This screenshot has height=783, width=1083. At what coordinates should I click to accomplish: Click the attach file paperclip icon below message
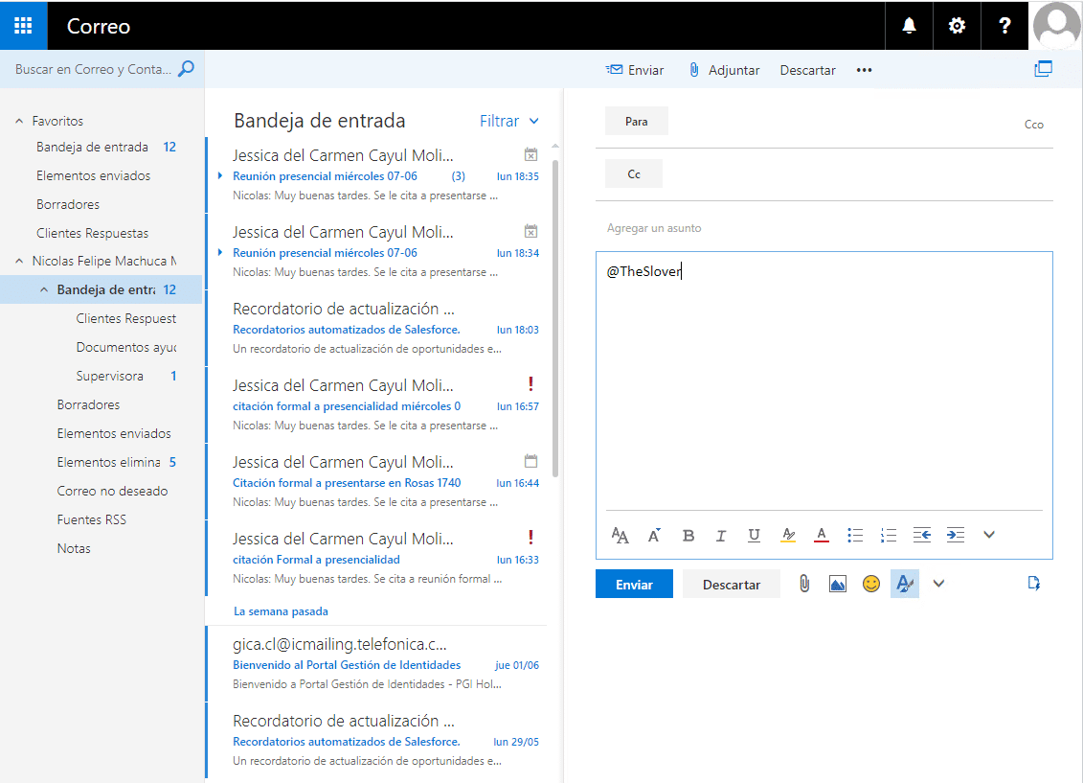click(804, 584)
